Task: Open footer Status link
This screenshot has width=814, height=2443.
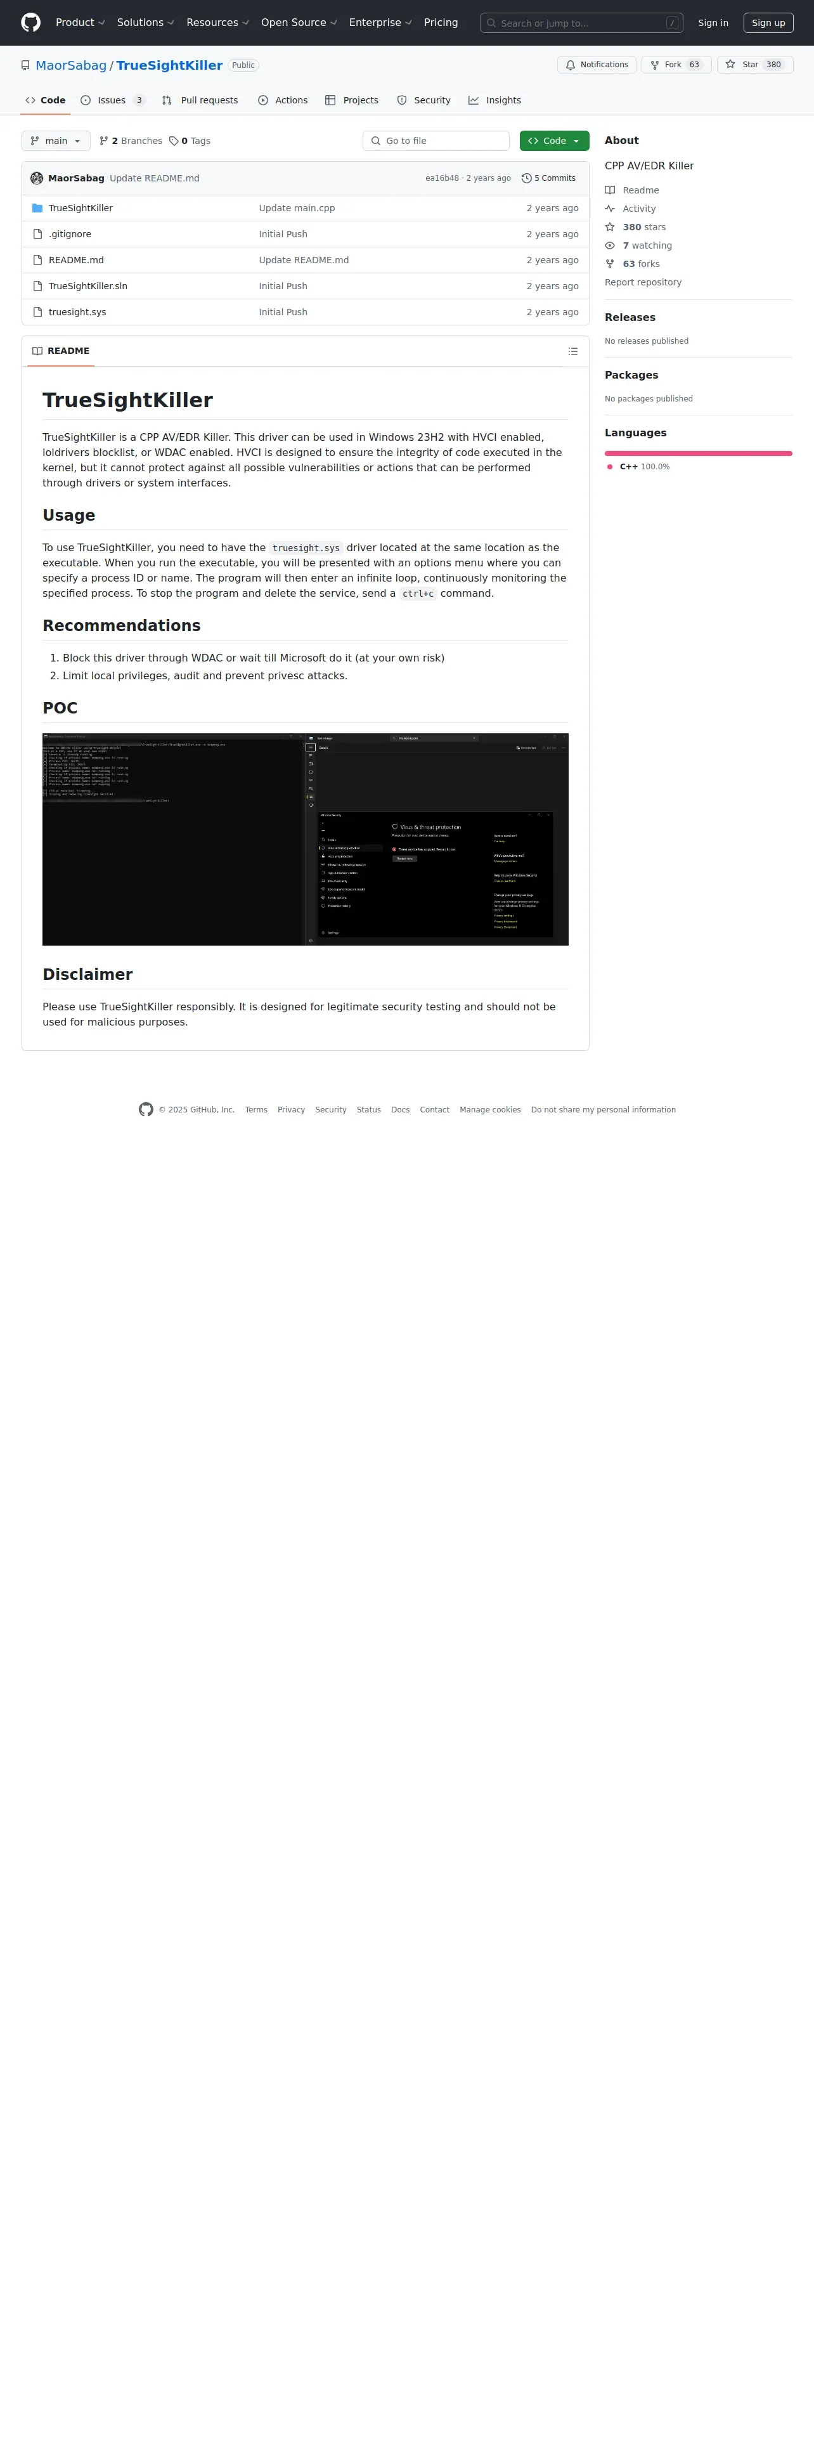Action: coord(368,1110)
